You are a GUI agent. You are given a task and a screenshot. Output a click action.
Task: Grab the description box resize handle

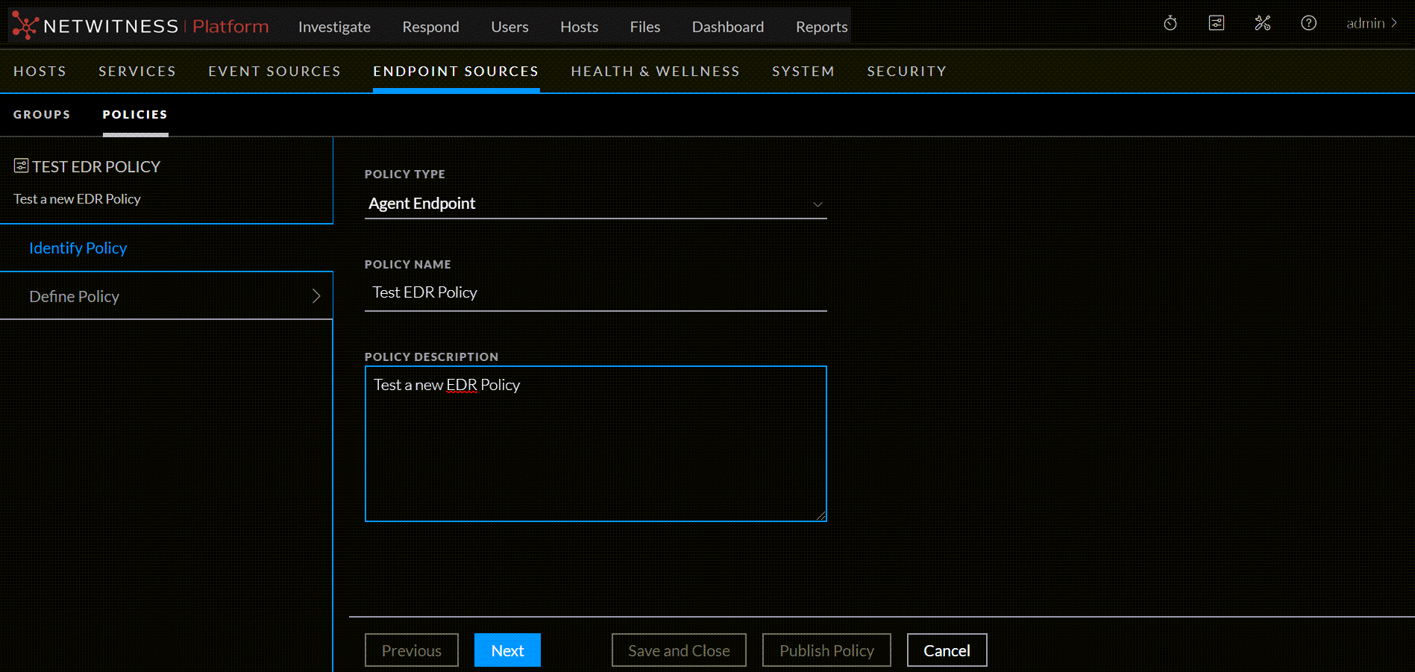pos(821,515)
